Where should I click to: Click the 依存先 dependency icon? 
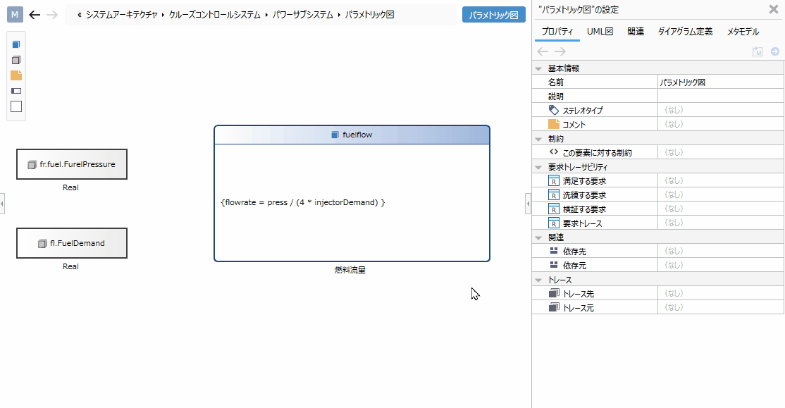pos(554,252)
